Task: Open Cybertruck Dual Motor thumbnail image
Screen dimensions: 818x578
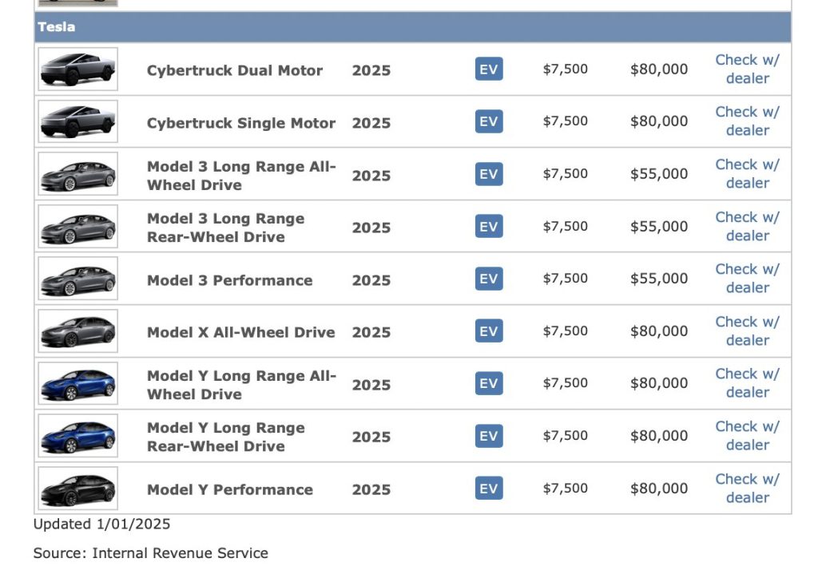Action: (77, 69)
